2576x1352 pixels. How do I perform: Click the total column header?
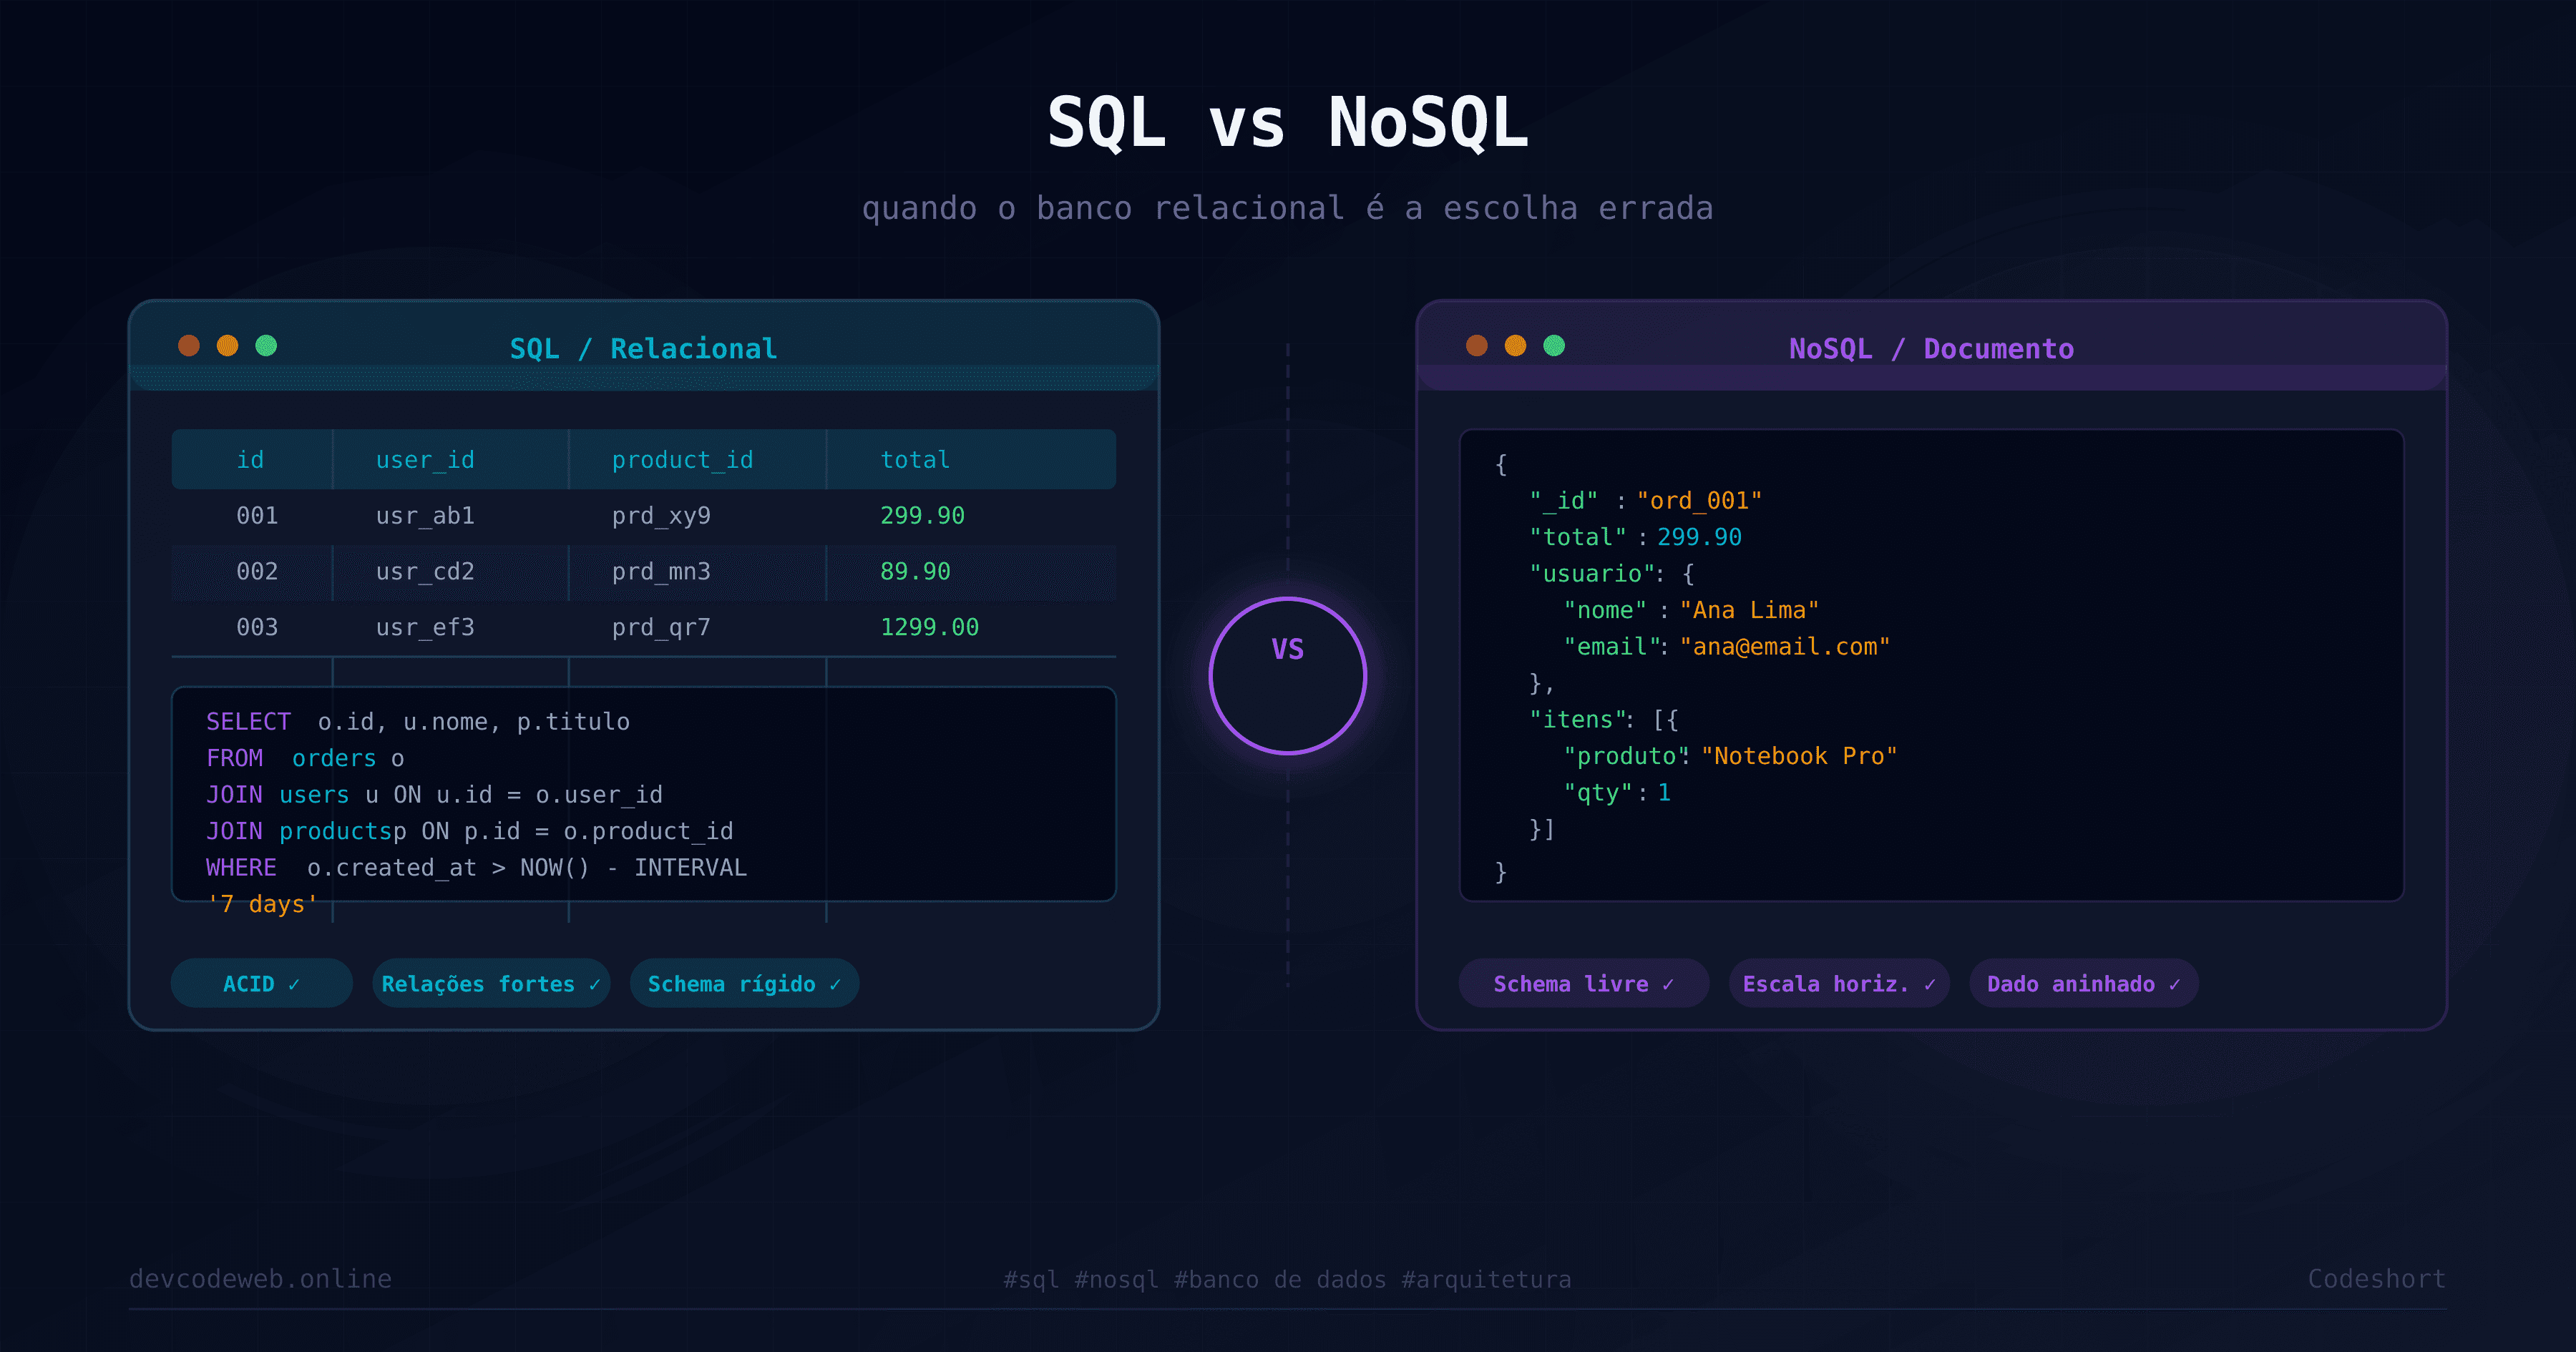pyautogui.click(x=915, y=460)
